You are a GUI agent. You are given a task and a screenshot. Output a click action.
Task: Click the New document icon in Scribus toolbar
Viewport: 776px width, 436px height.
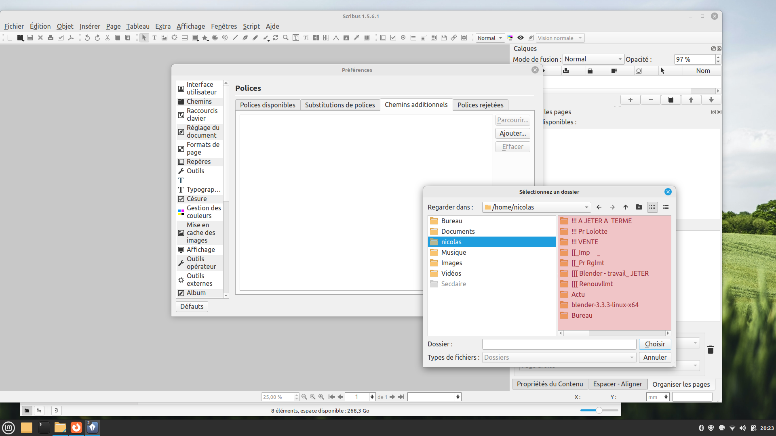point(10,38)
